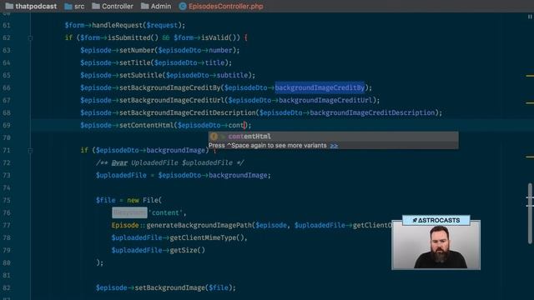Click the field icon next to contentHtml suggestion
This screenshot has width=534, height=300.
click(214, 137)
